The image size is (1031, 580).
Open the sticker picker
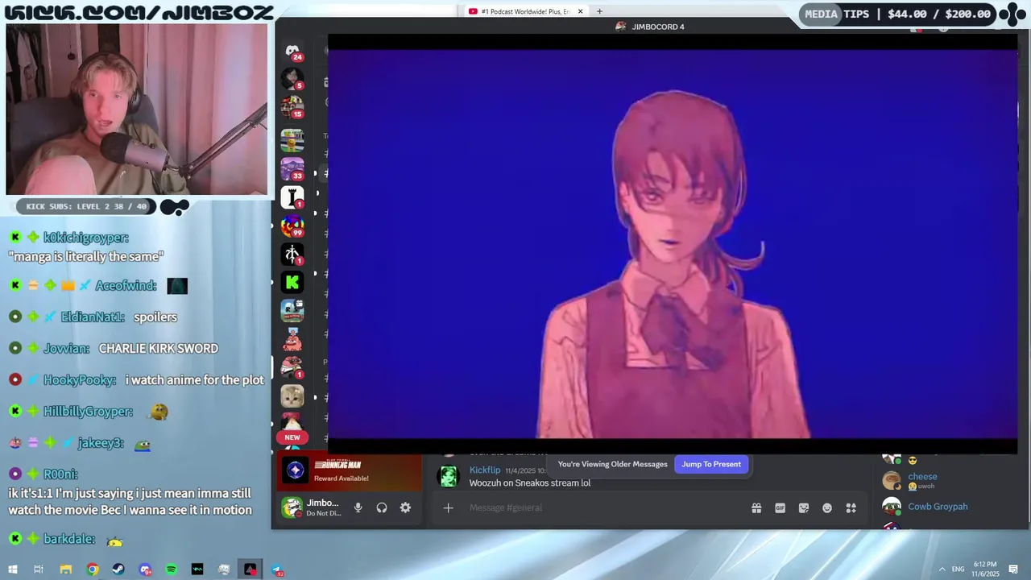(803, 507)
